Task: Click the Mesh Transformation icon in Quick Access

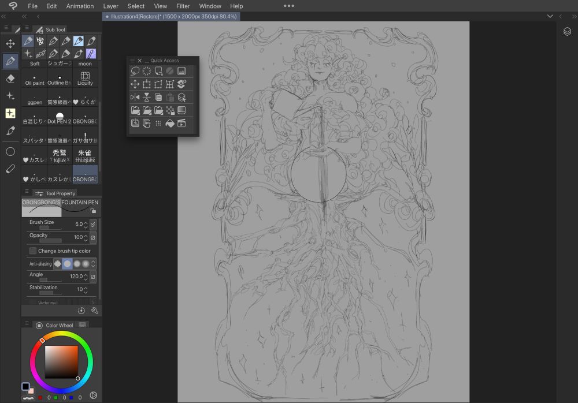Action: click(x=169, y=84)
